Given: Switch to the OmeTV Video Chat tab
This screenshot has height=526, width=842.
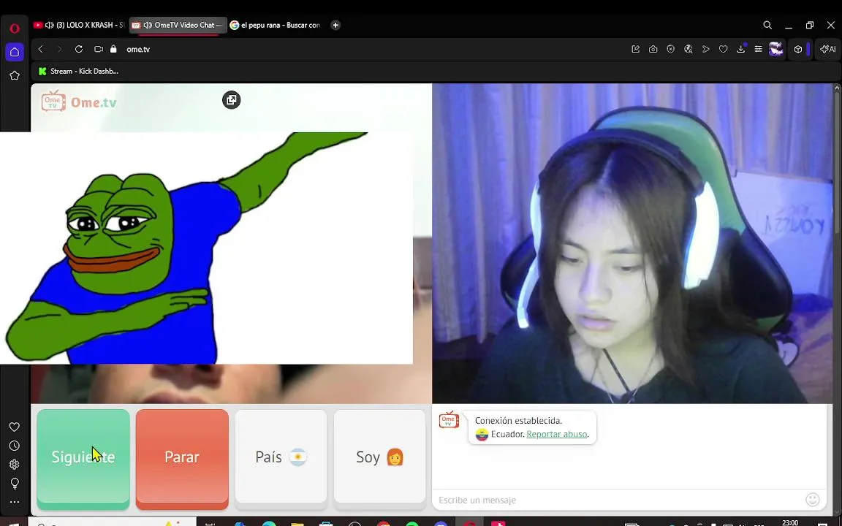Looking at the screenshot, I should [178, 26].
